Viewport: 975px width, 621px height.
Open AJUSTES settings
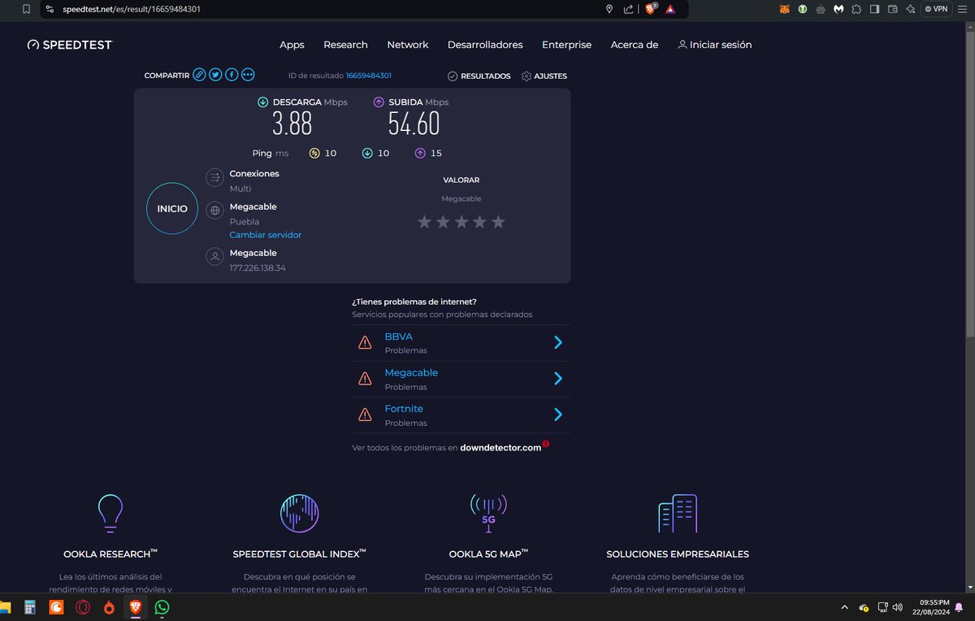[x=544, y=76]
